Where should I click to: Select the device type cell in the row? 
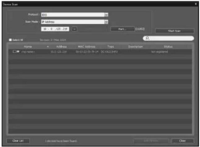pyautogui.click(x=109, y=52)
